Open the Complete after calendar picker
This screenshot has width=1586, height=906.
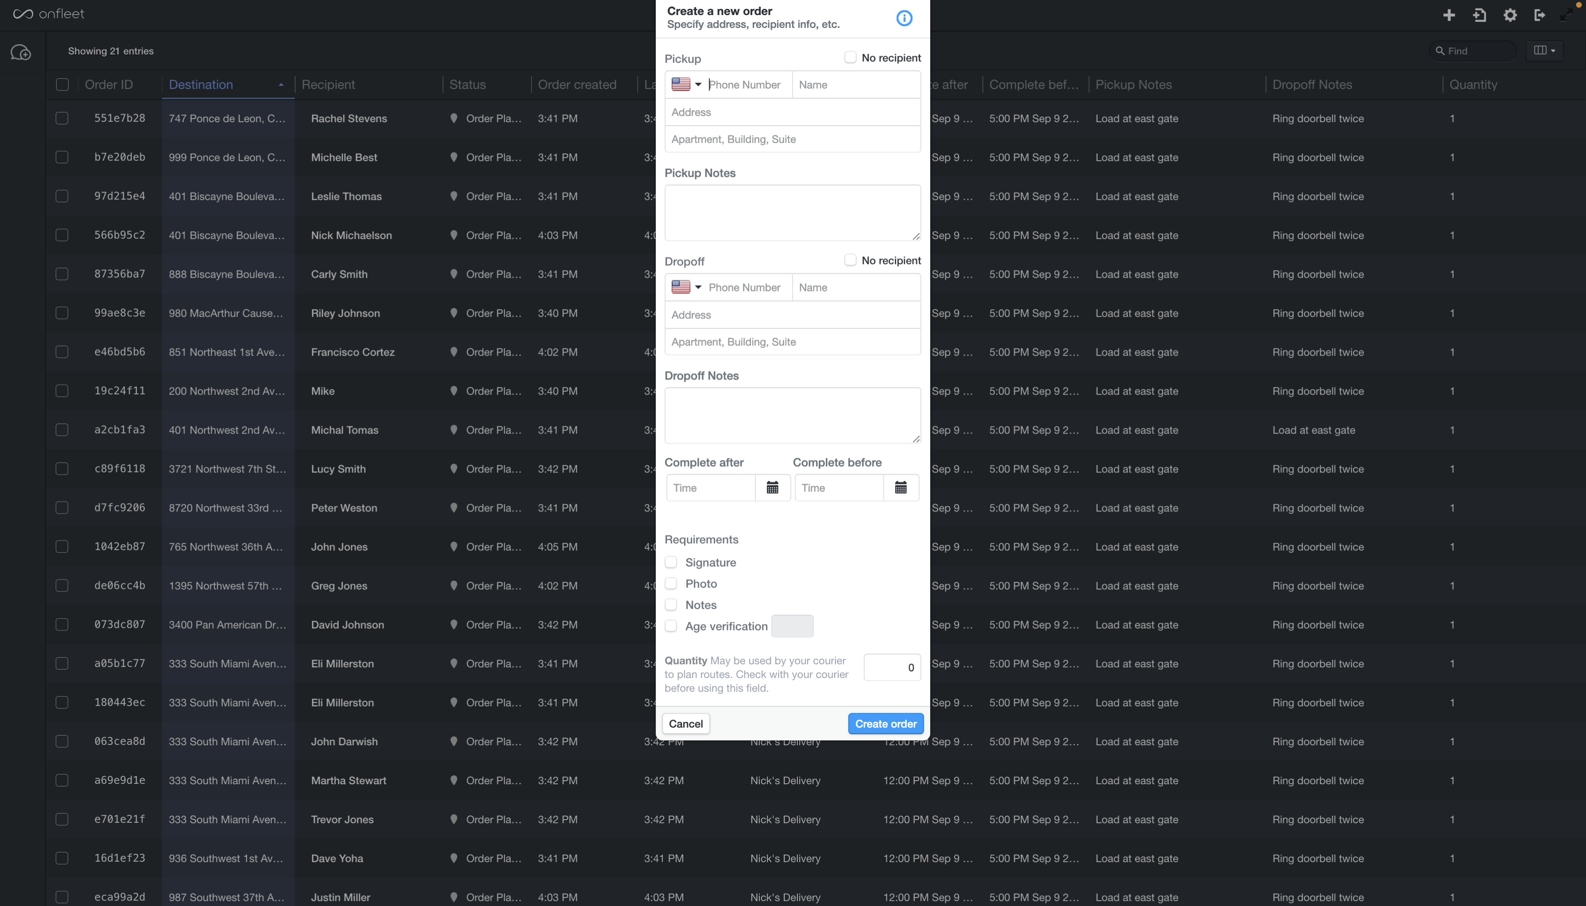pyautogui.click(x=772, y=488)
